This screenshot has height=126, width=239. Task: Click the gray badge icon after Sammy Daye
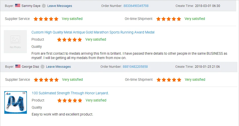click(44, 6)
